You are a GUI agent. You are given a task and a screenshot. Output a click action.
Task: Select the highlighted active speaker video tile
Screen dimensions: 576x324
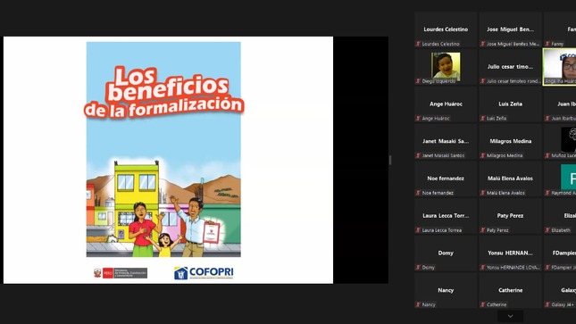pyautogui.click(x=559, y=67)
